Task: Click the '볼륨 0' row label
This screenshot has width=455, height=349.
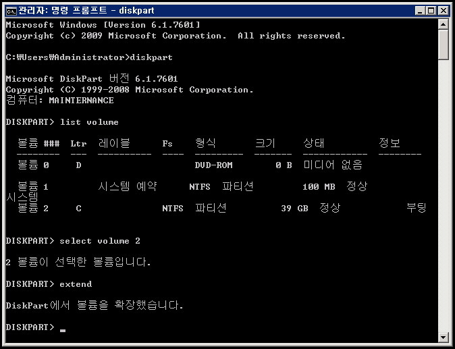Action: (33, 165)
